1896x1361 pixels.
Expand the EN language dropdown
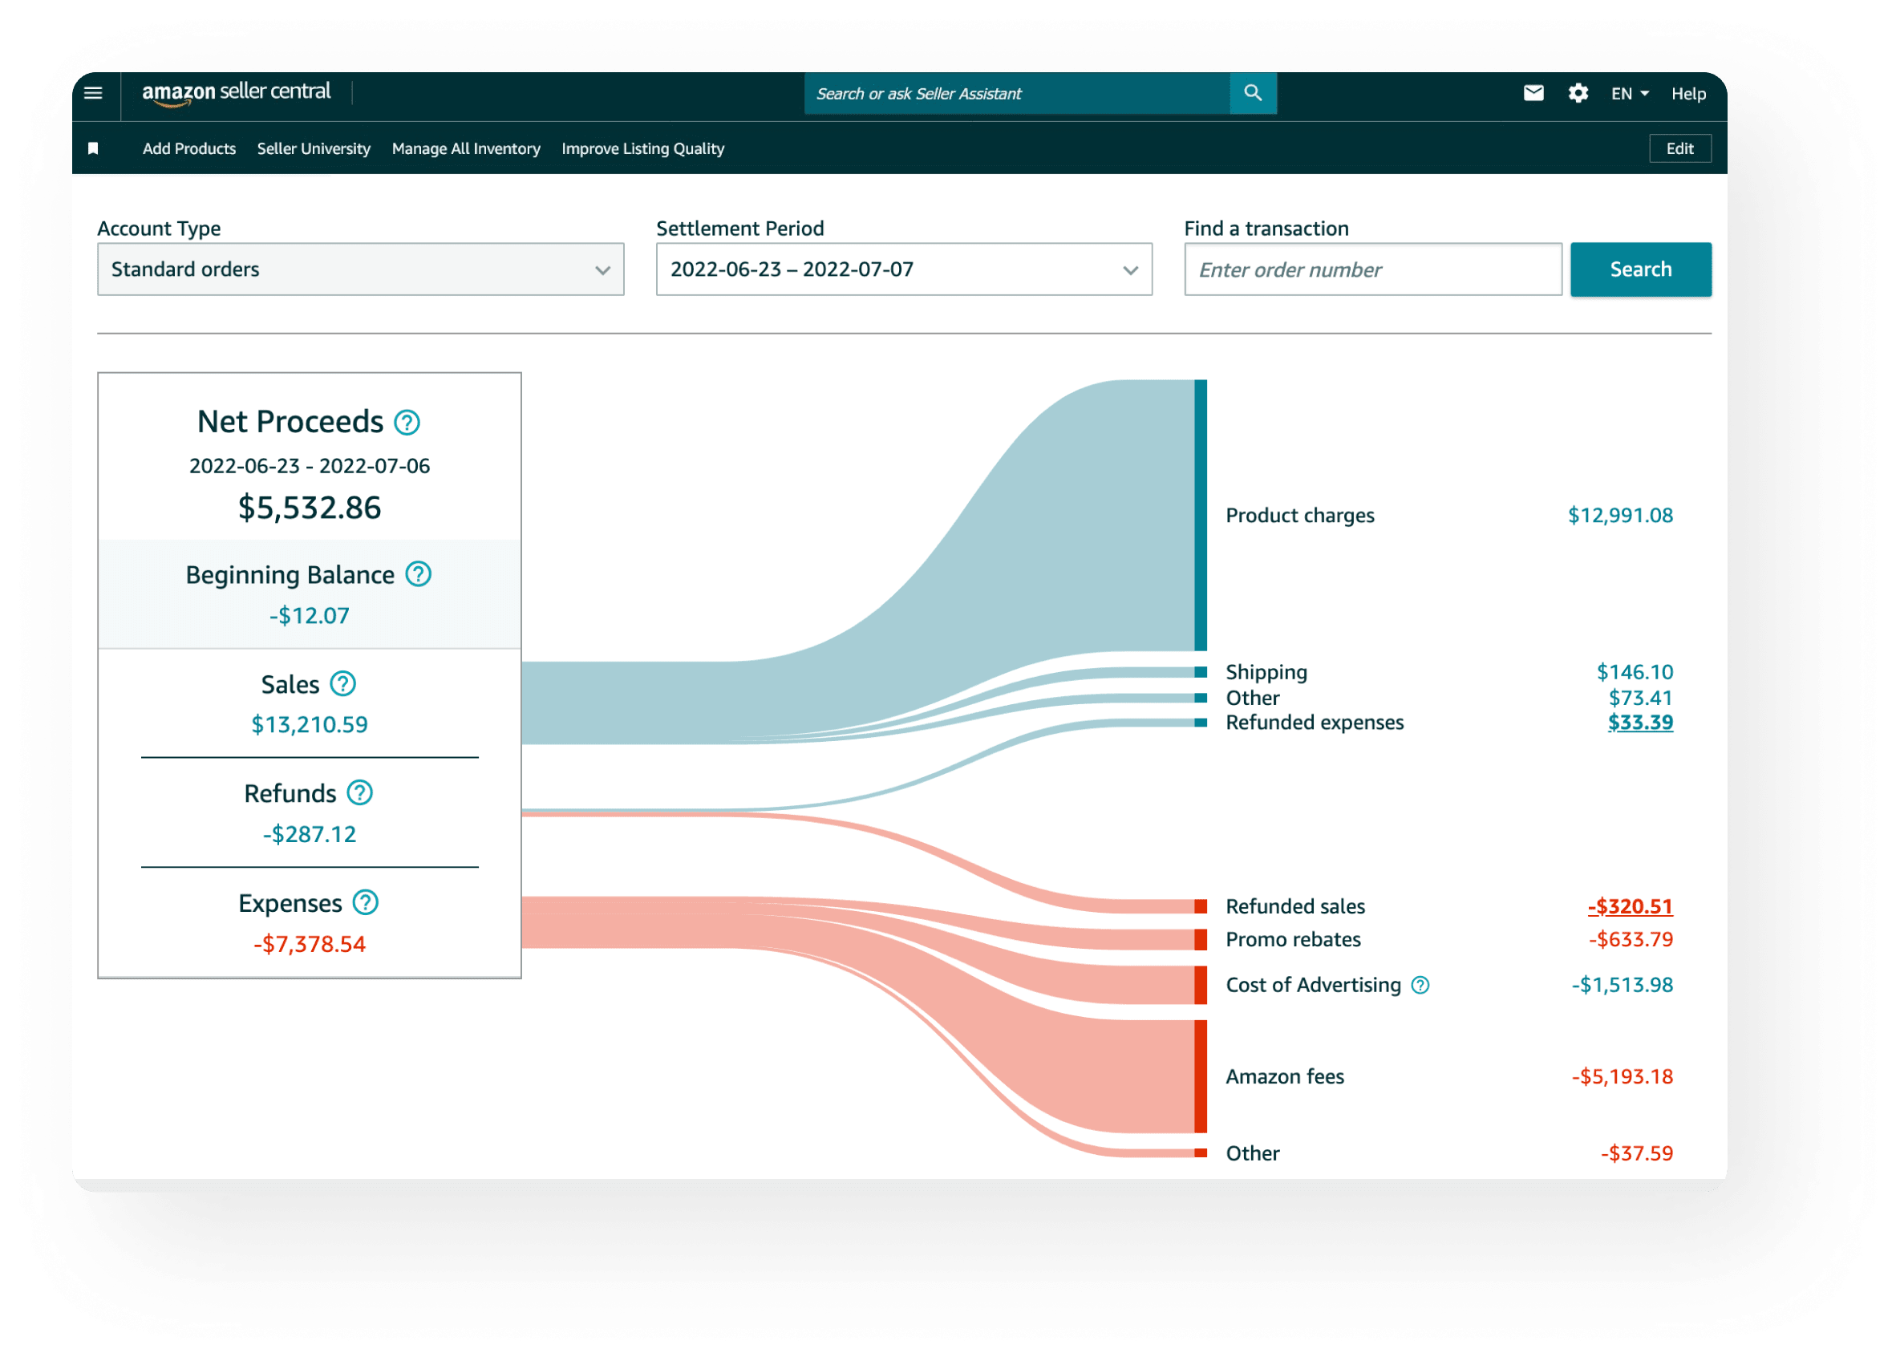click(1629, 94)
